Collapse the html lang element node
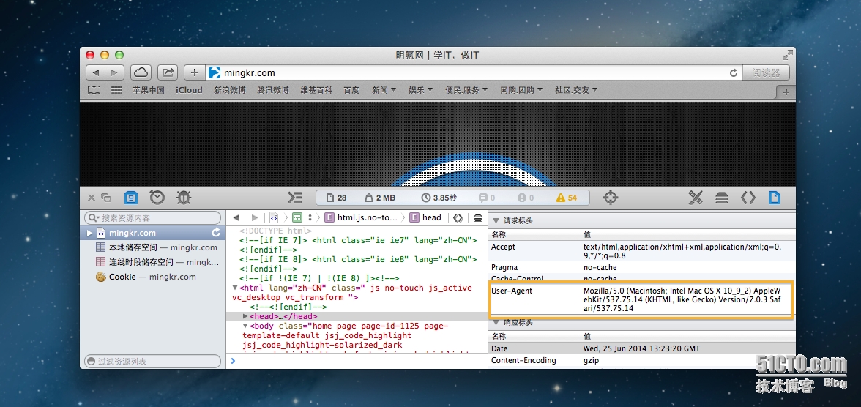The image size is (861, 407). 235,288
